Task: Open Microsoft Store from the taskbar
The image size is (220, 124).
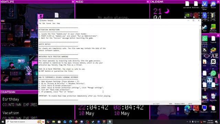Action: [59, 122]
